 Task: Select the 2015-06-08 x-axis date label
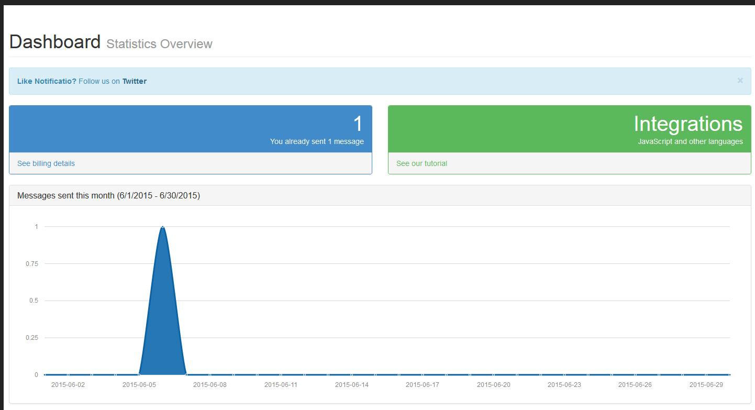click(210, 385)
